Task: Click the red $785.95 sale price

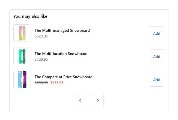Action: click(x=57, y=83)
